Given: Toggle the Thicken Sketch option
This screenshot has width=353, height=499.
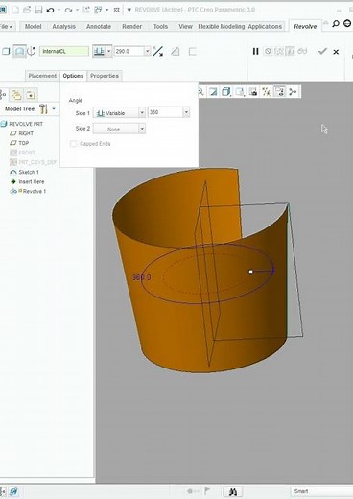Looking at the screenshot, I should click(192, 51).
